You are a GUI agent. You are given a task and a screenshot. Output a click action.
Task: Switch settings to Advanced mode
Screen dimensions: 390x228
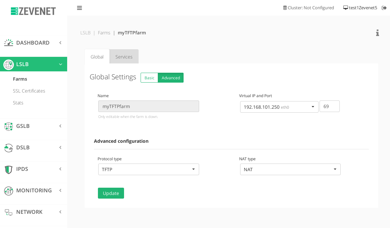click(x=171, y=78)
